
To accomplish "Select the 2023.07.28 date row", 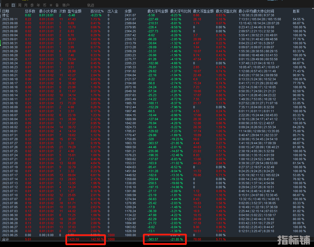I will click(10, 139).
